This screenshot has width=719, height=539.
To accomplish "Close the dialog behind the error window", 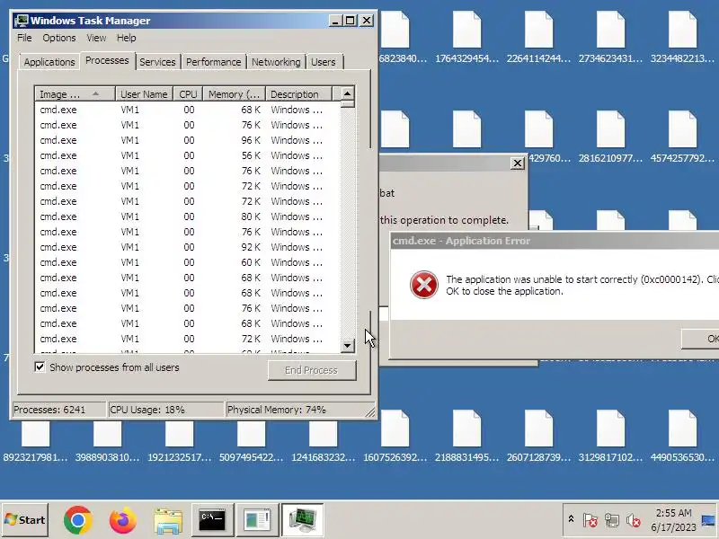I will [518, 163].
